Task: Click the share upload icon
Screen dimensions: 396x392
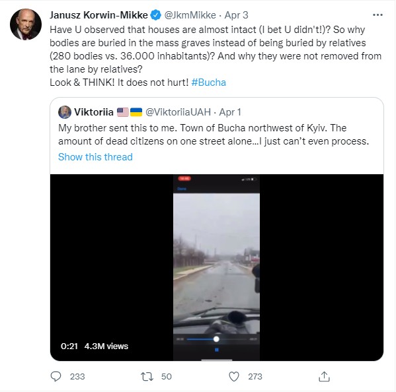Action: pos(324,376)
